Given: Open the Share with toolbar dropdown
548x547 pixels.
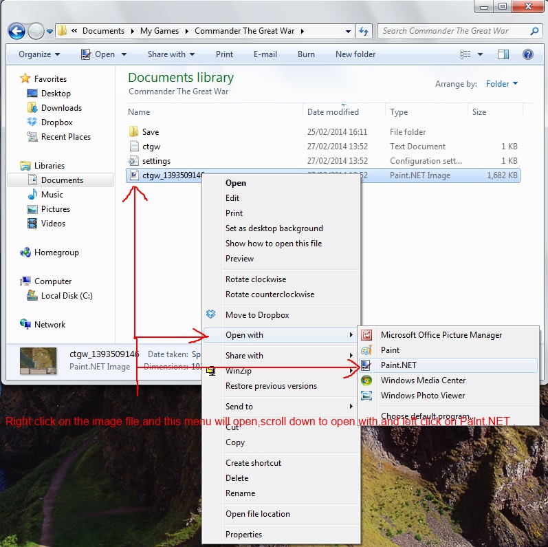Looking at the screenshot, I should point(171,54).
